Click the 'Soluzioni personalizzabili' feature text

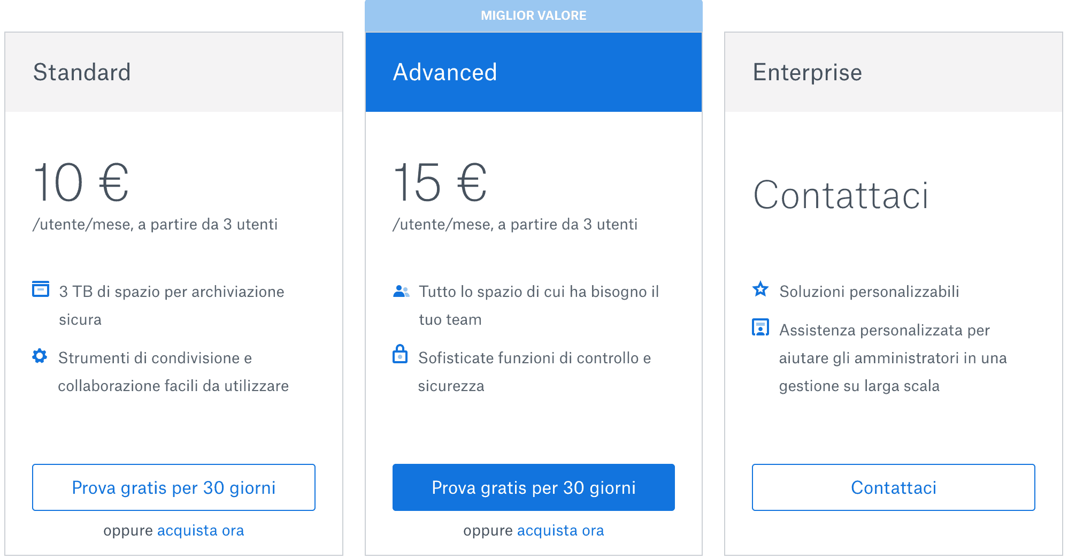(x=869, y=292)
